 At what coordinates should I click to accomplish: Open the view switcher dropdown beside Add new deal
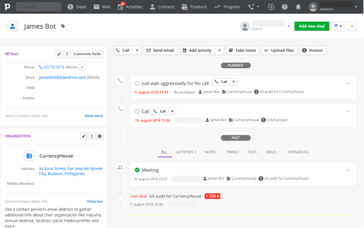click(x=338, y=26)
